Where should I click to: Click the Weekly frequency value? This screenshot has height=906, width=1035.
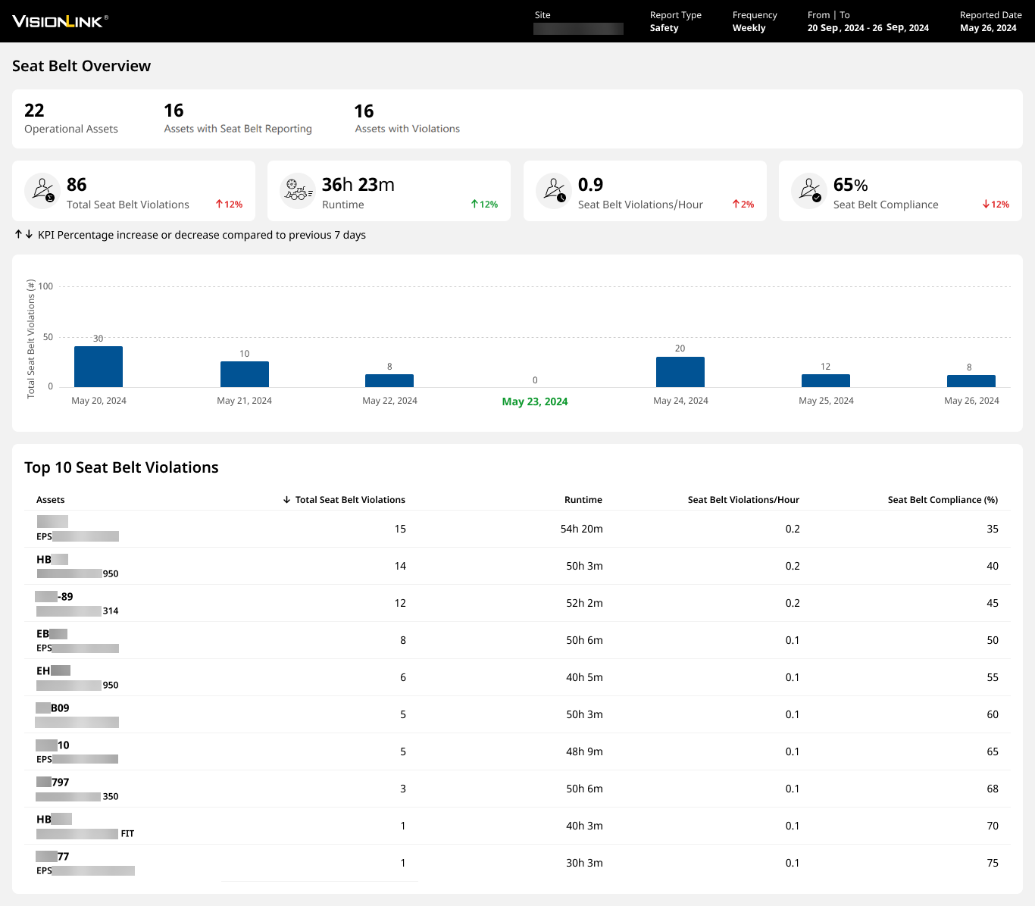tap(749, 28)
